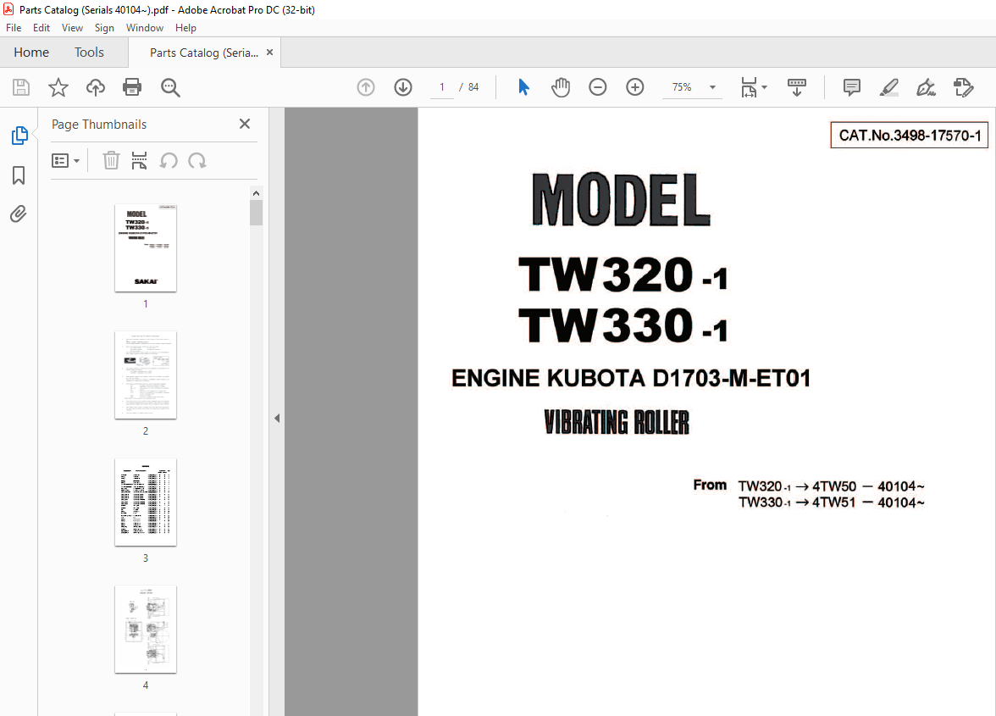
Task: Click the thumbnail panel scrollbar thumb
Action: point(256,213)
